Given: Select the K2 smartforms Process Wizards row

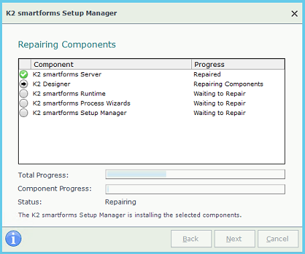Looking at the screenshot, I should click(x=152, y=103).
